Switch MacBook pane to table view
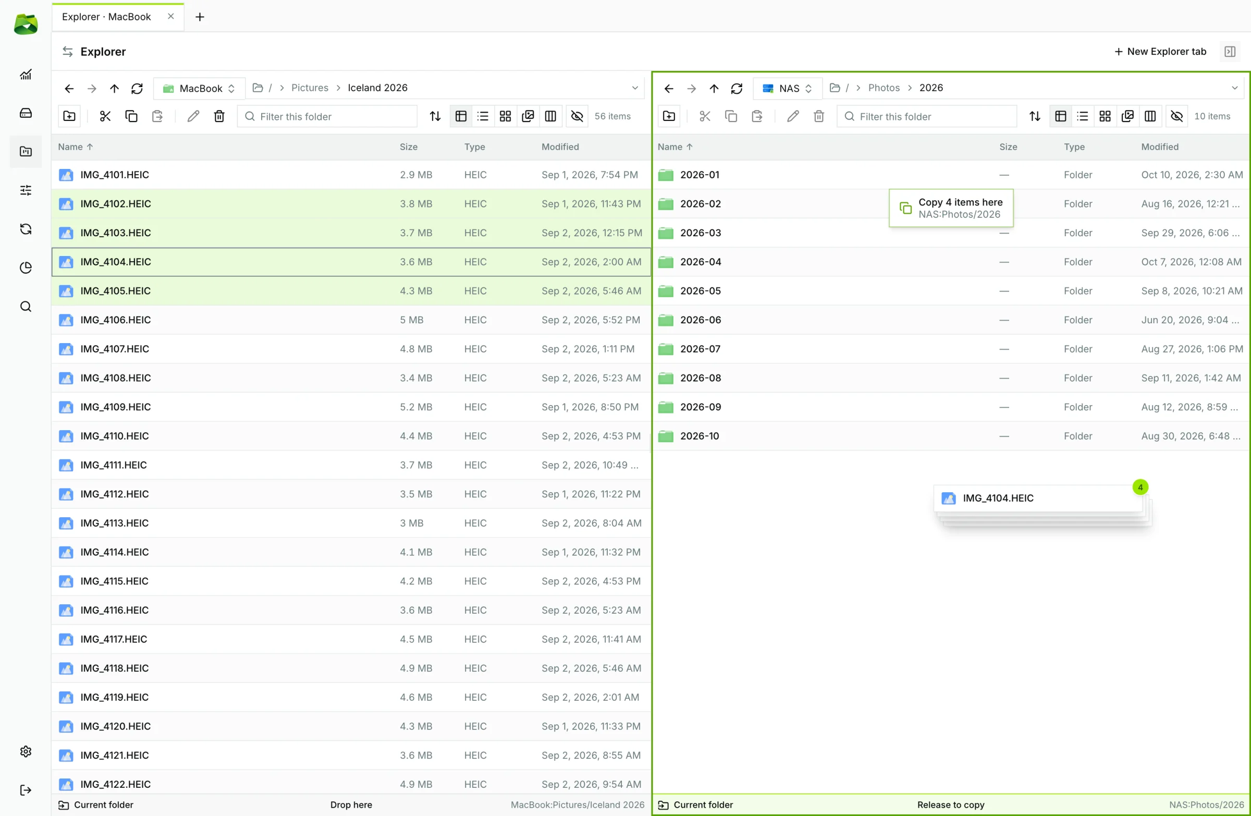Viewport: 1251px width, 816px height. point(461,116)
